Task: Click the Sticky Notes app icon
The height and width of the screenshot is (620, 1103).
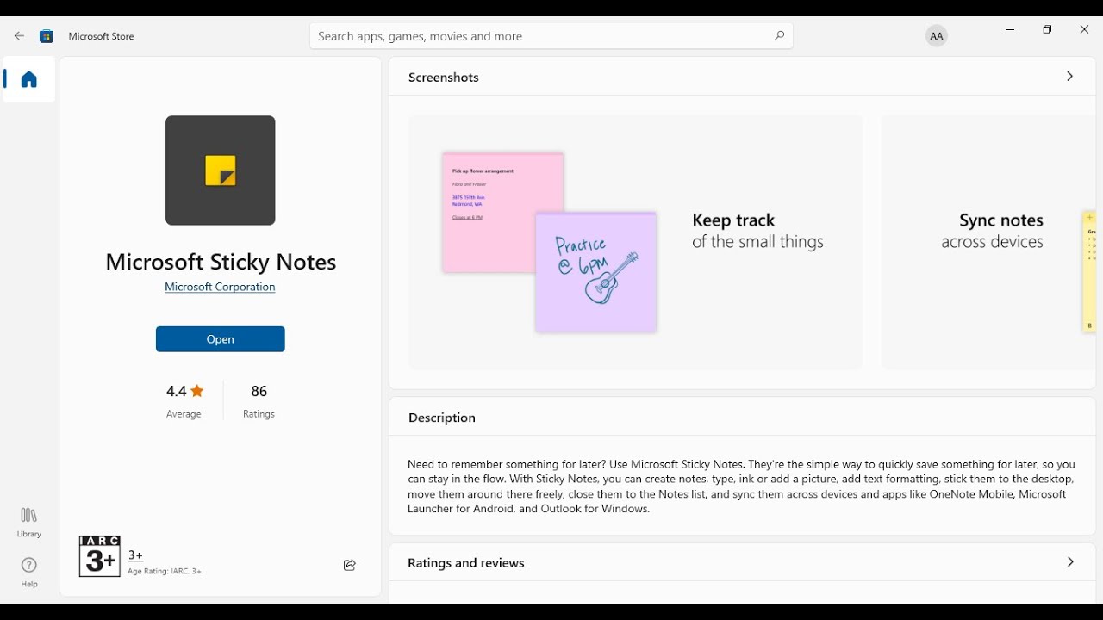Action: pos(221,170)
